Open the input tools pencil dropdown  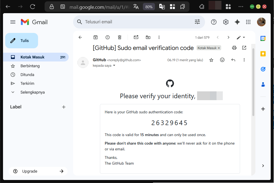[x=241, y=37]
